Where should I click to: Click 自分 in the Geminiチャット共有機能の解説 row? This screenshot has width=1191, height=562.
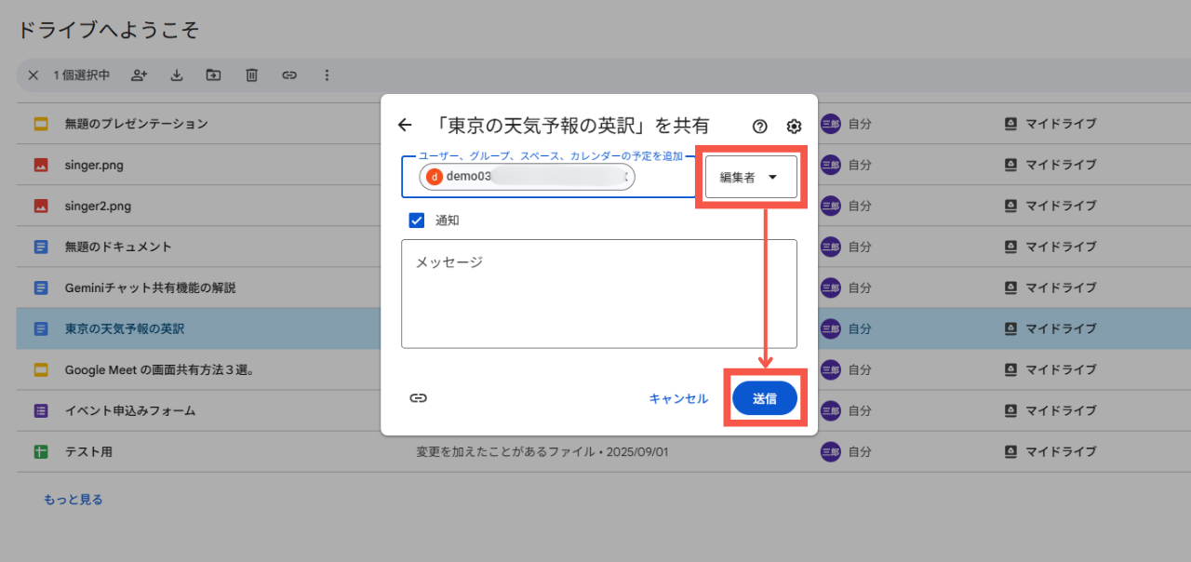pyautogui.click(x=860, y=288)
